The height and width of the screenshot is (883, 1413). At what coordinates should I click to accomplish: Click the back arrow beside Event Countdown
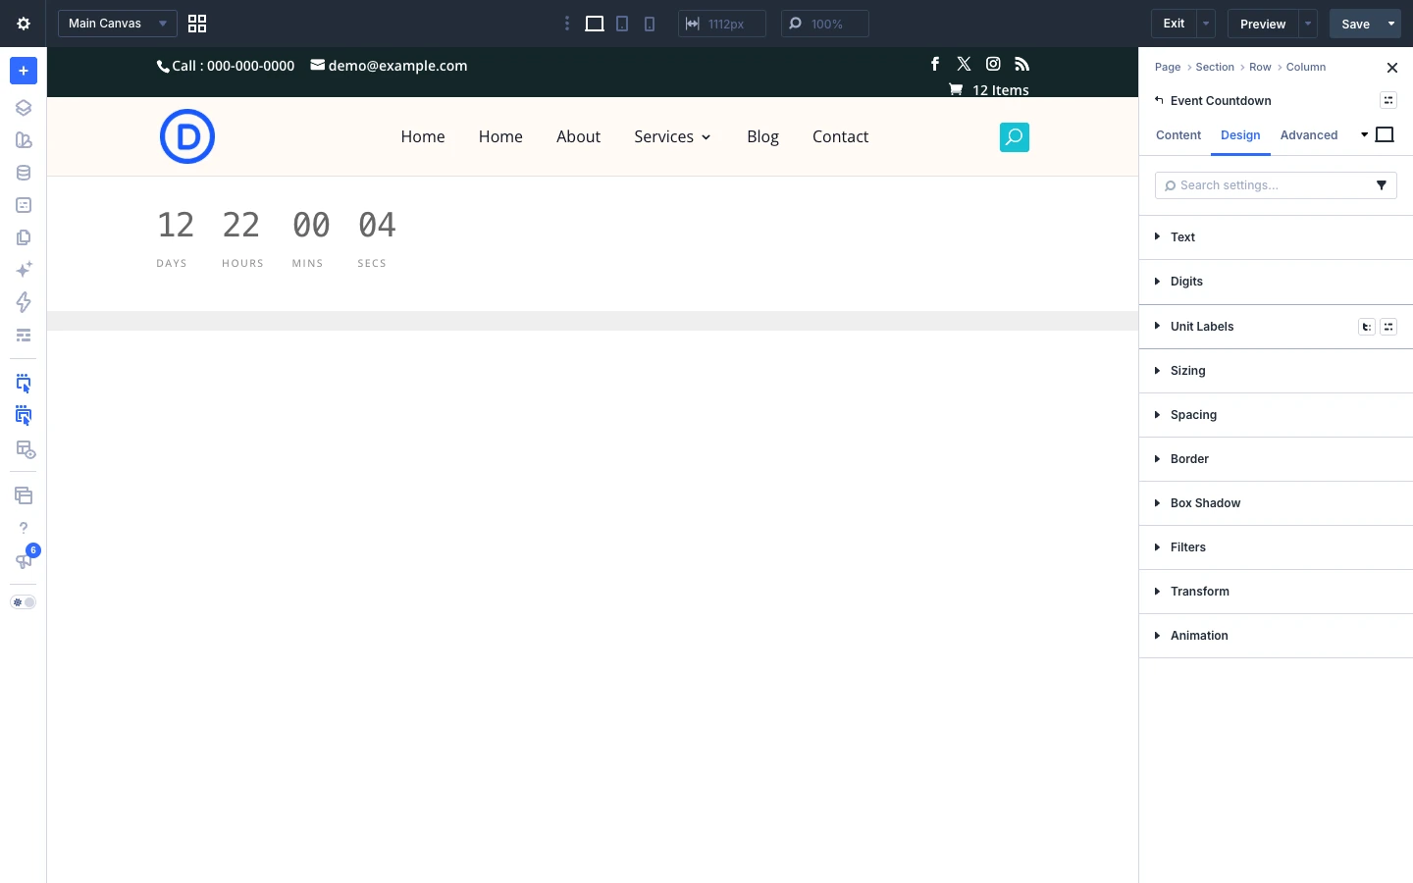click(x=1160, y=100)
